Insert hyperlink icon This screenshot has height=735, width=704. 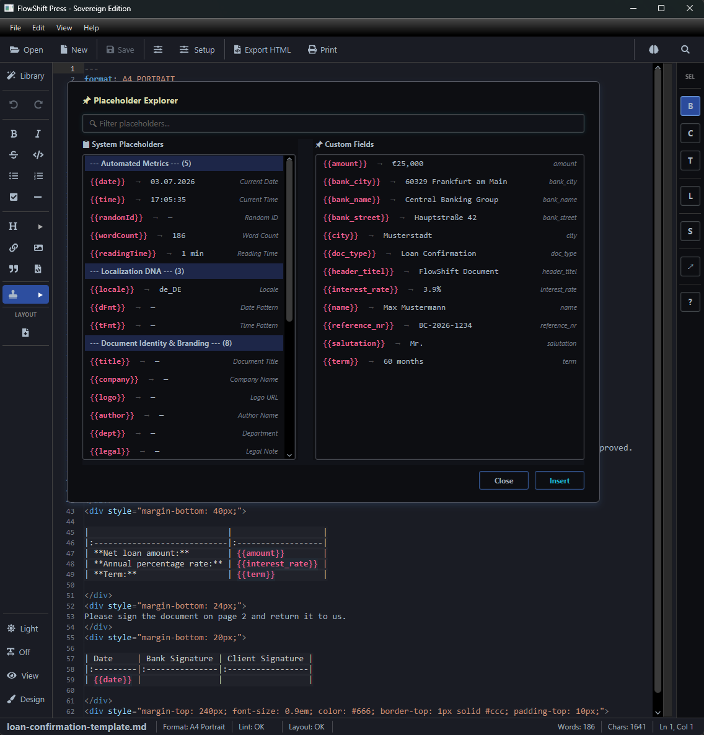click(x=14, y=247)
